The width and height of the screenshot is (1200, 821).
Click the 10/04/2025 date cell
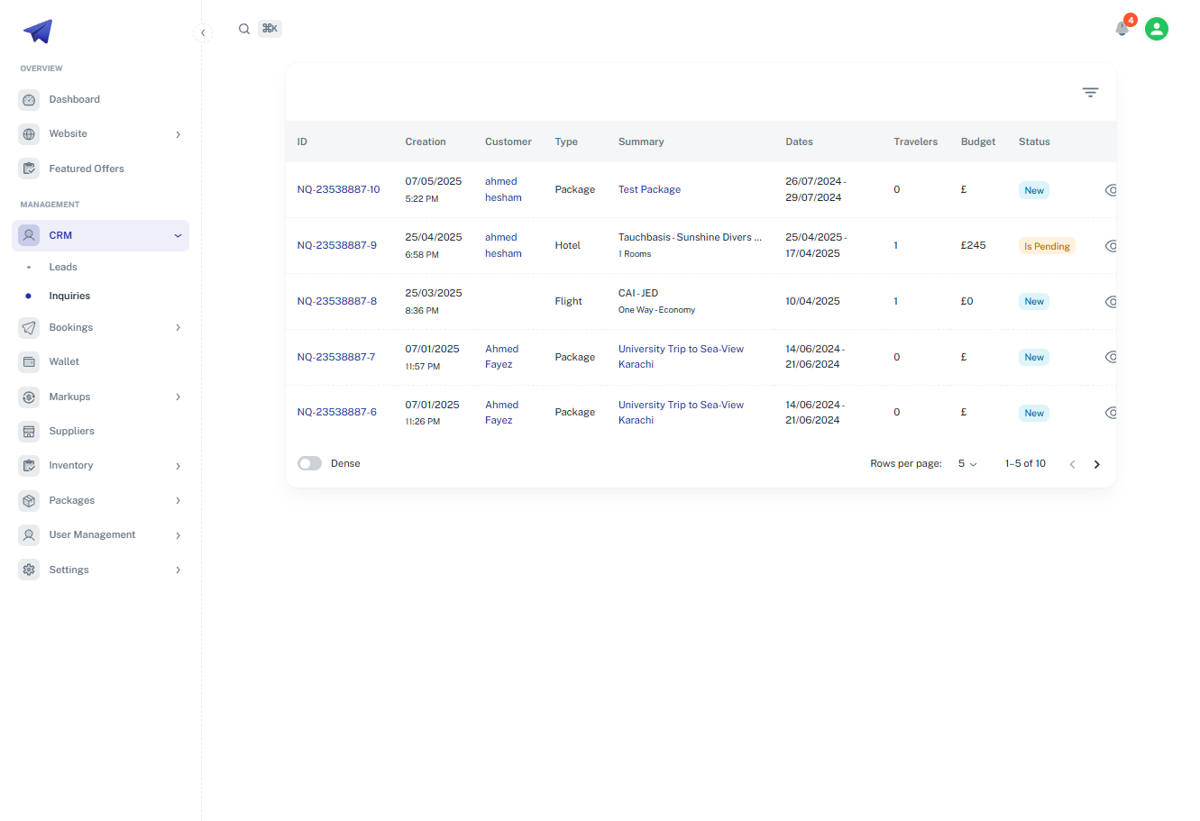tap(812, 301)
